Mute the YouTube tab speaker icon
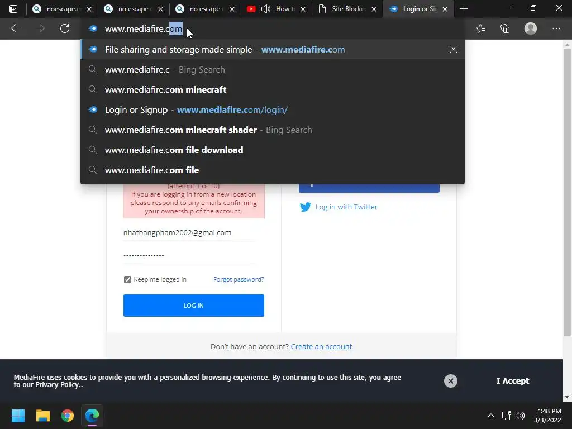This screenshot has width=572, height=429. (266, 9)
